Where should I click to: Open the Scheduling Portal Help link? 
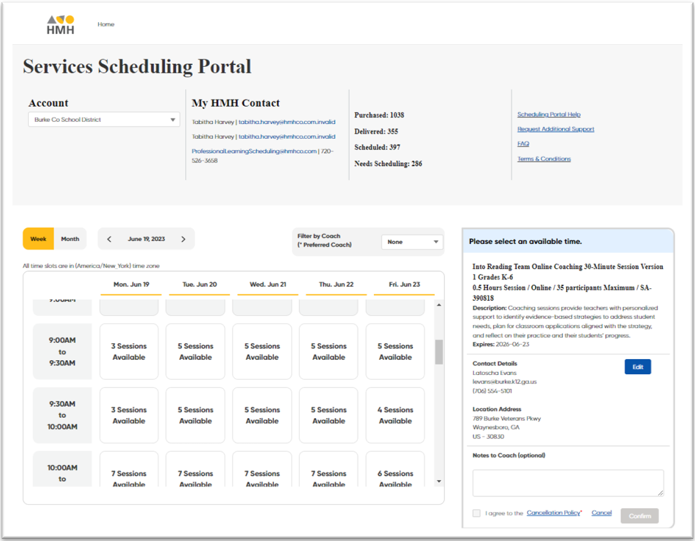tap(549, 114)
